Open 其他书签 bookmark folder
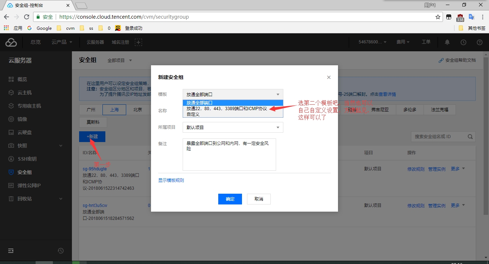Image resolution: width=489 pixels, height=264 pixels. pyautogui.click(x=472, y=28)
